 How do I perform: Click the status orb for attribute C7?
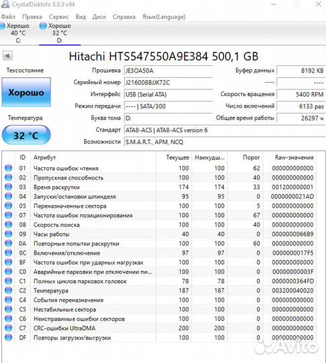pos(9,328)
